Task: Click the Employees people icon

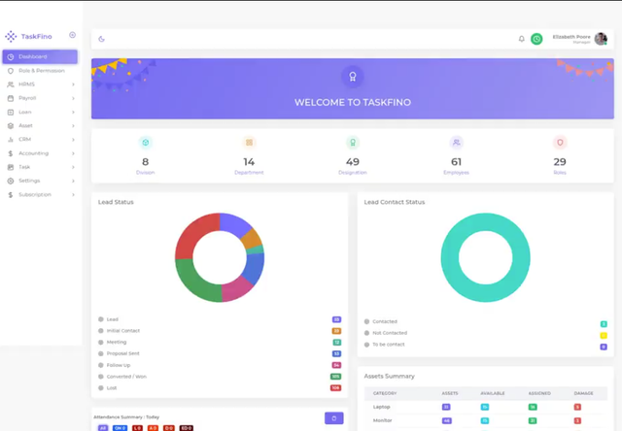Action: pos(456,143)
